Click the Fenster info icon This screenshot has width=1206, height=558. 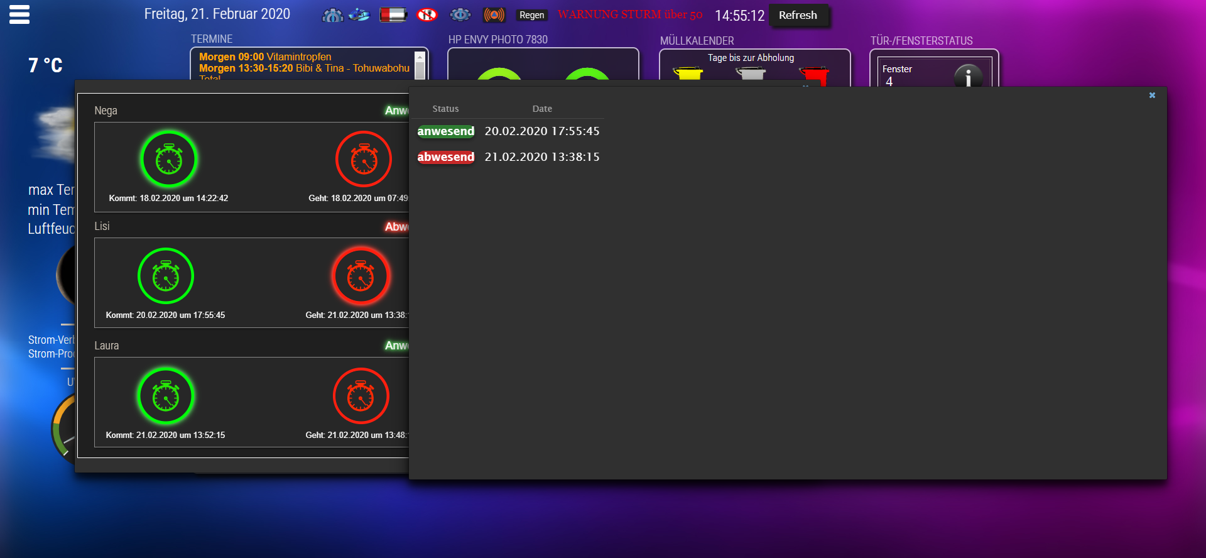pyautogui.click(x=967, y=77)
